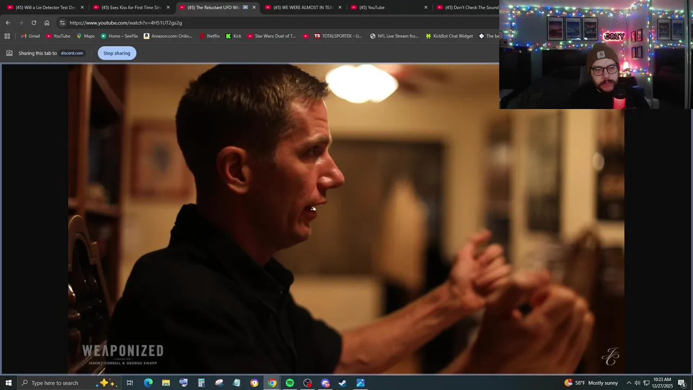Open the Netflix bookmark
Image resolution: width=693 pixels, height=390 pixels.
[210, 36]
